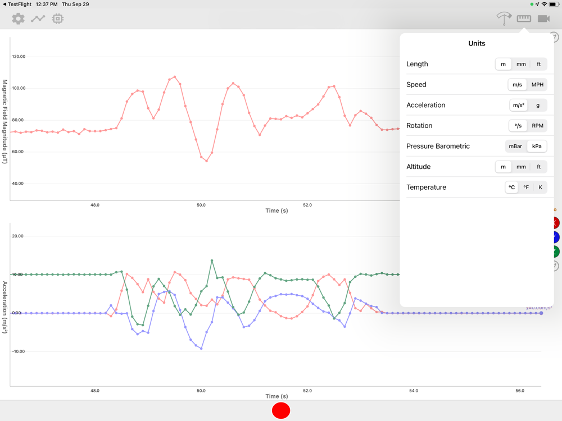562x421 pixels.
Task: Choose K for Temperature unit
Action: (540, 187)
